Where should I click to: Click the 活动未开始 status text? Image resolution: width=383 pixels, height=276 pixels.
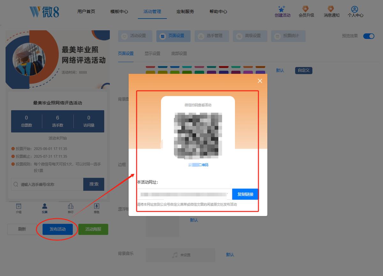57,138
